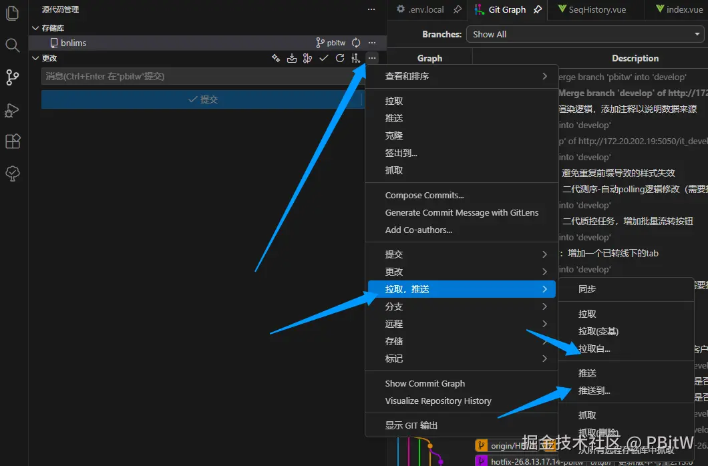Expand the 远程 submenu

(x=462, y=324)
